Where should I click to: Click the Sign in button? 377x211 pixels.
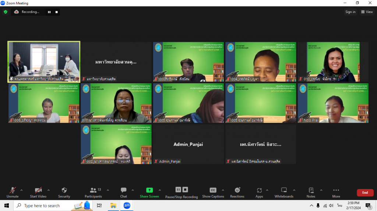(350, 12)
